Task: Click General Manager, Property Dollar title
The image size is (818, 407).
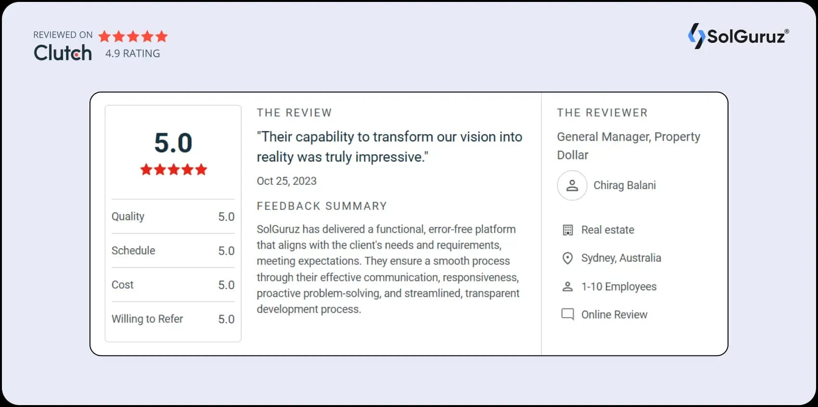Action: click(628, 146)
